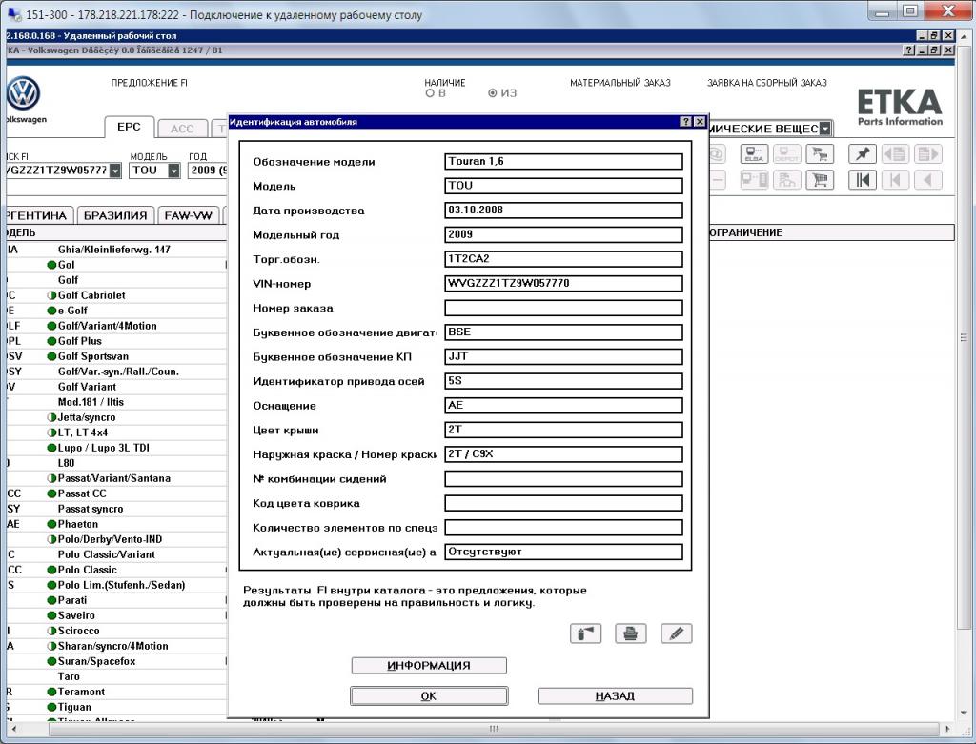
Task: Click the empty Номер заказа field
Action: [563, 308]
